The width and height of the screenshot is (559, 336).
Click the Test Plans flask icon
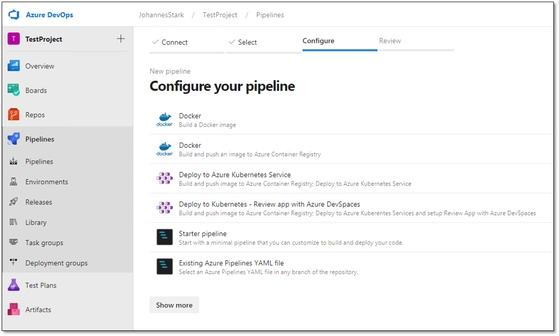tap(14, 285)
